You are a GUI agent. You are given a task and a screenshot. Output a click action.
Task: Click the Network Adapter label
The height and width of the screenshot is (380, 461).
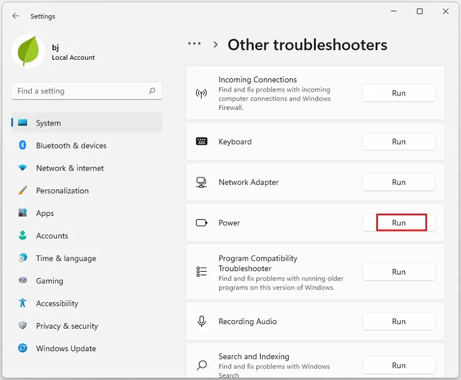tap(248, 182)
